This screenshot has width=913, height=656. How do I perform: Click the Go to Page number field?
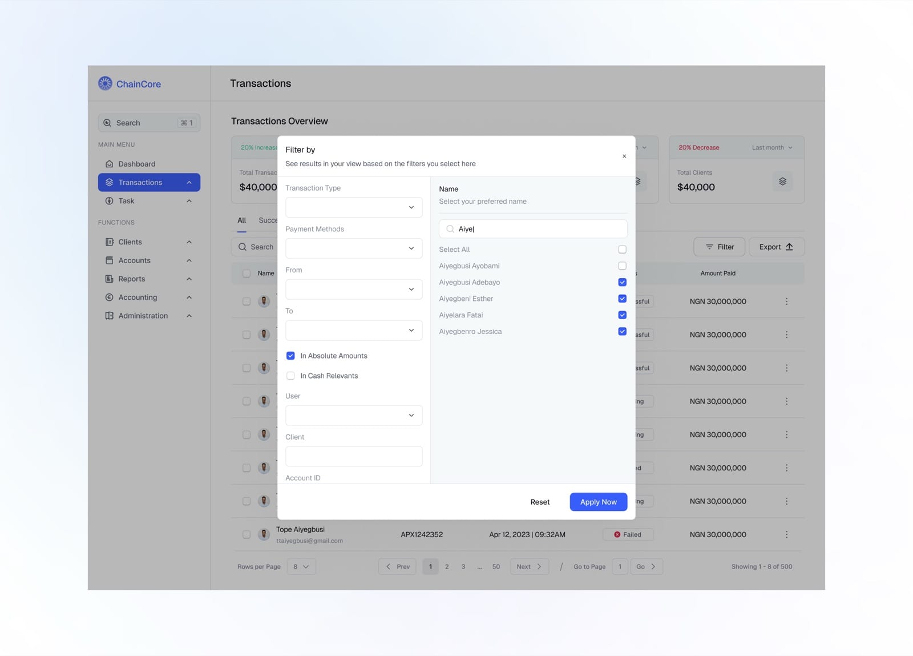pos(620,566)
